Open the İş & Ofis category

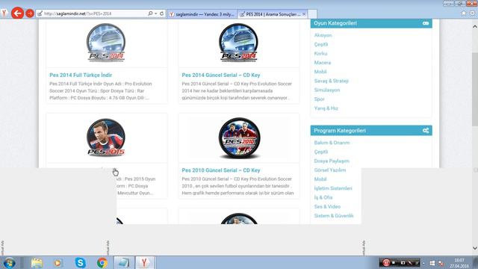(x=323, y=197)
